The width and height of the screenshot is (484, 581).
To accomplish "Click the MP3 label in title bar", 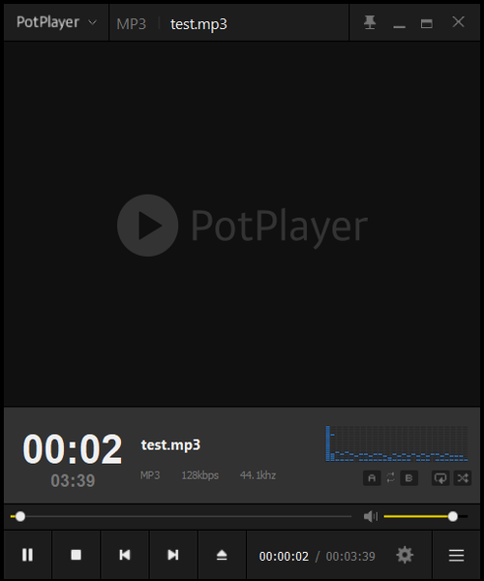I will [x=131, y=24].
